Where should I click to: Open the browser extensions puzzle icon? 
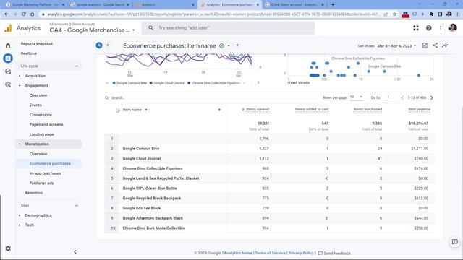click(431, 14)
